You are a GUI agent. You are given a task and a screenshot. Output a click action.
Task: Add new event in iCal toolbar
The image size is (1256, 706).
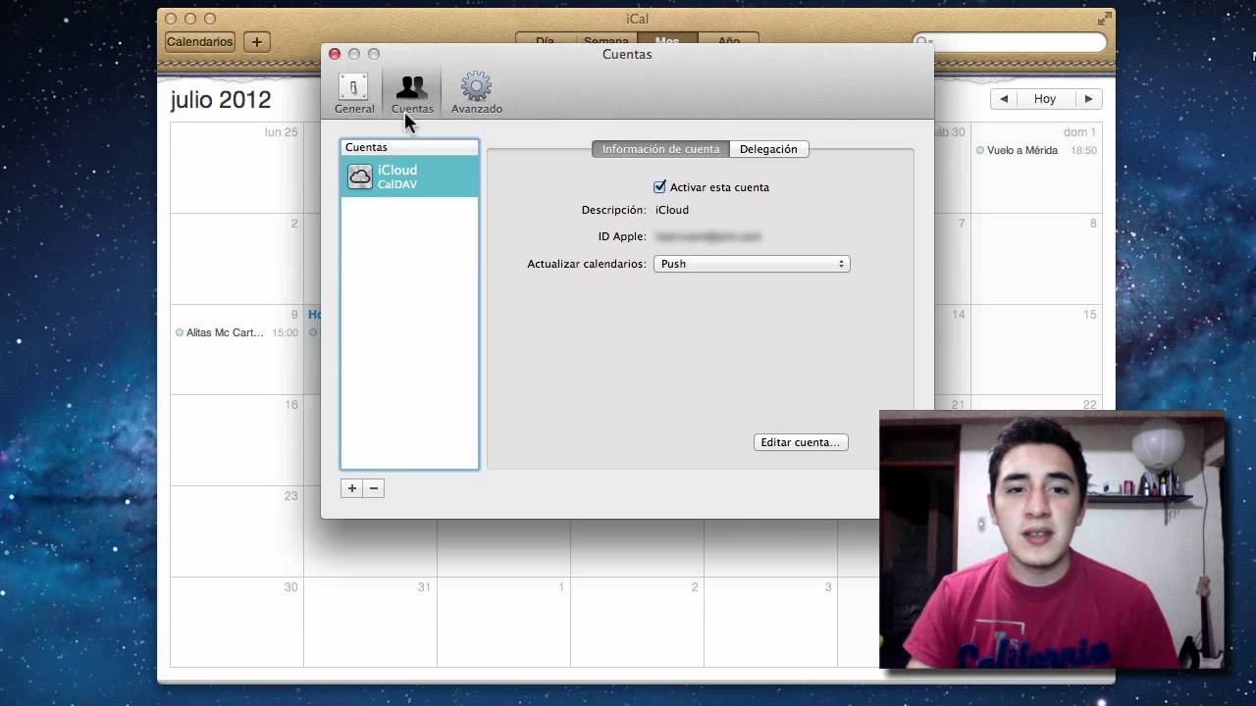tap(256, 42)
